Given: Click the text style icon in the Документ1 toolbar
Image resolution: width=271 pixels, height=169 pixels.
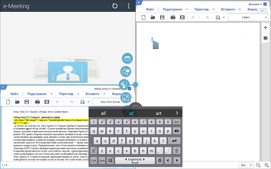Looking at the screenshot, I should 218,17.
